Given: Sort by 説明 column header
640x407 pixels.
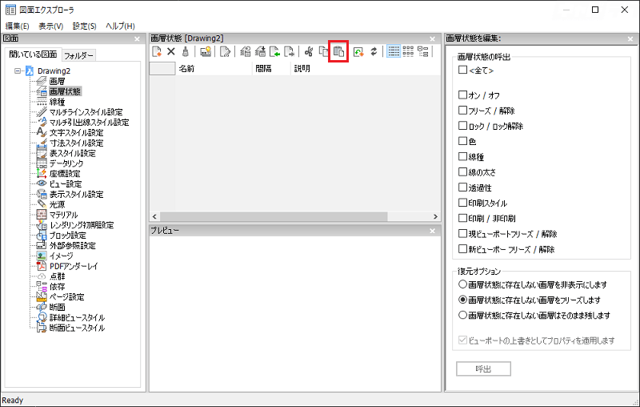Looking at the screenshot, I should pos(366,69).
